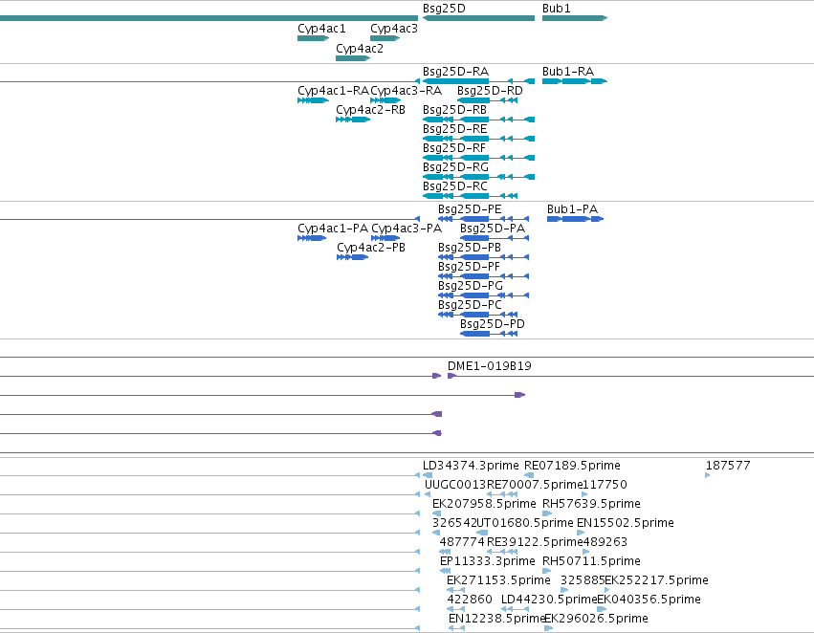Viewport: 814px width, 633px height.
Task: Select protein Bub1-PA
Action: click(575, 219)
